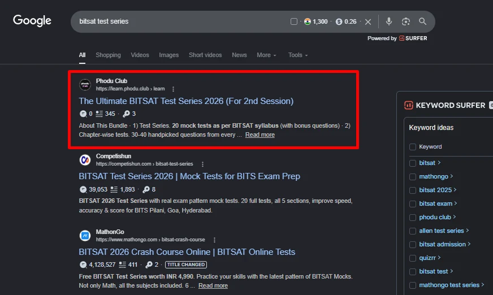The image size is (493, 295).
Task: Open the three-dot menu for MathonGo result
Action: tap(214, 240)
